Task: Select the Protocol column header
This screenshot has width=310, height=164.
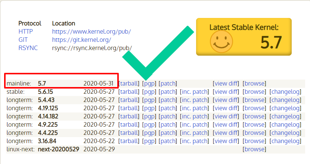Action: [30, 23]
